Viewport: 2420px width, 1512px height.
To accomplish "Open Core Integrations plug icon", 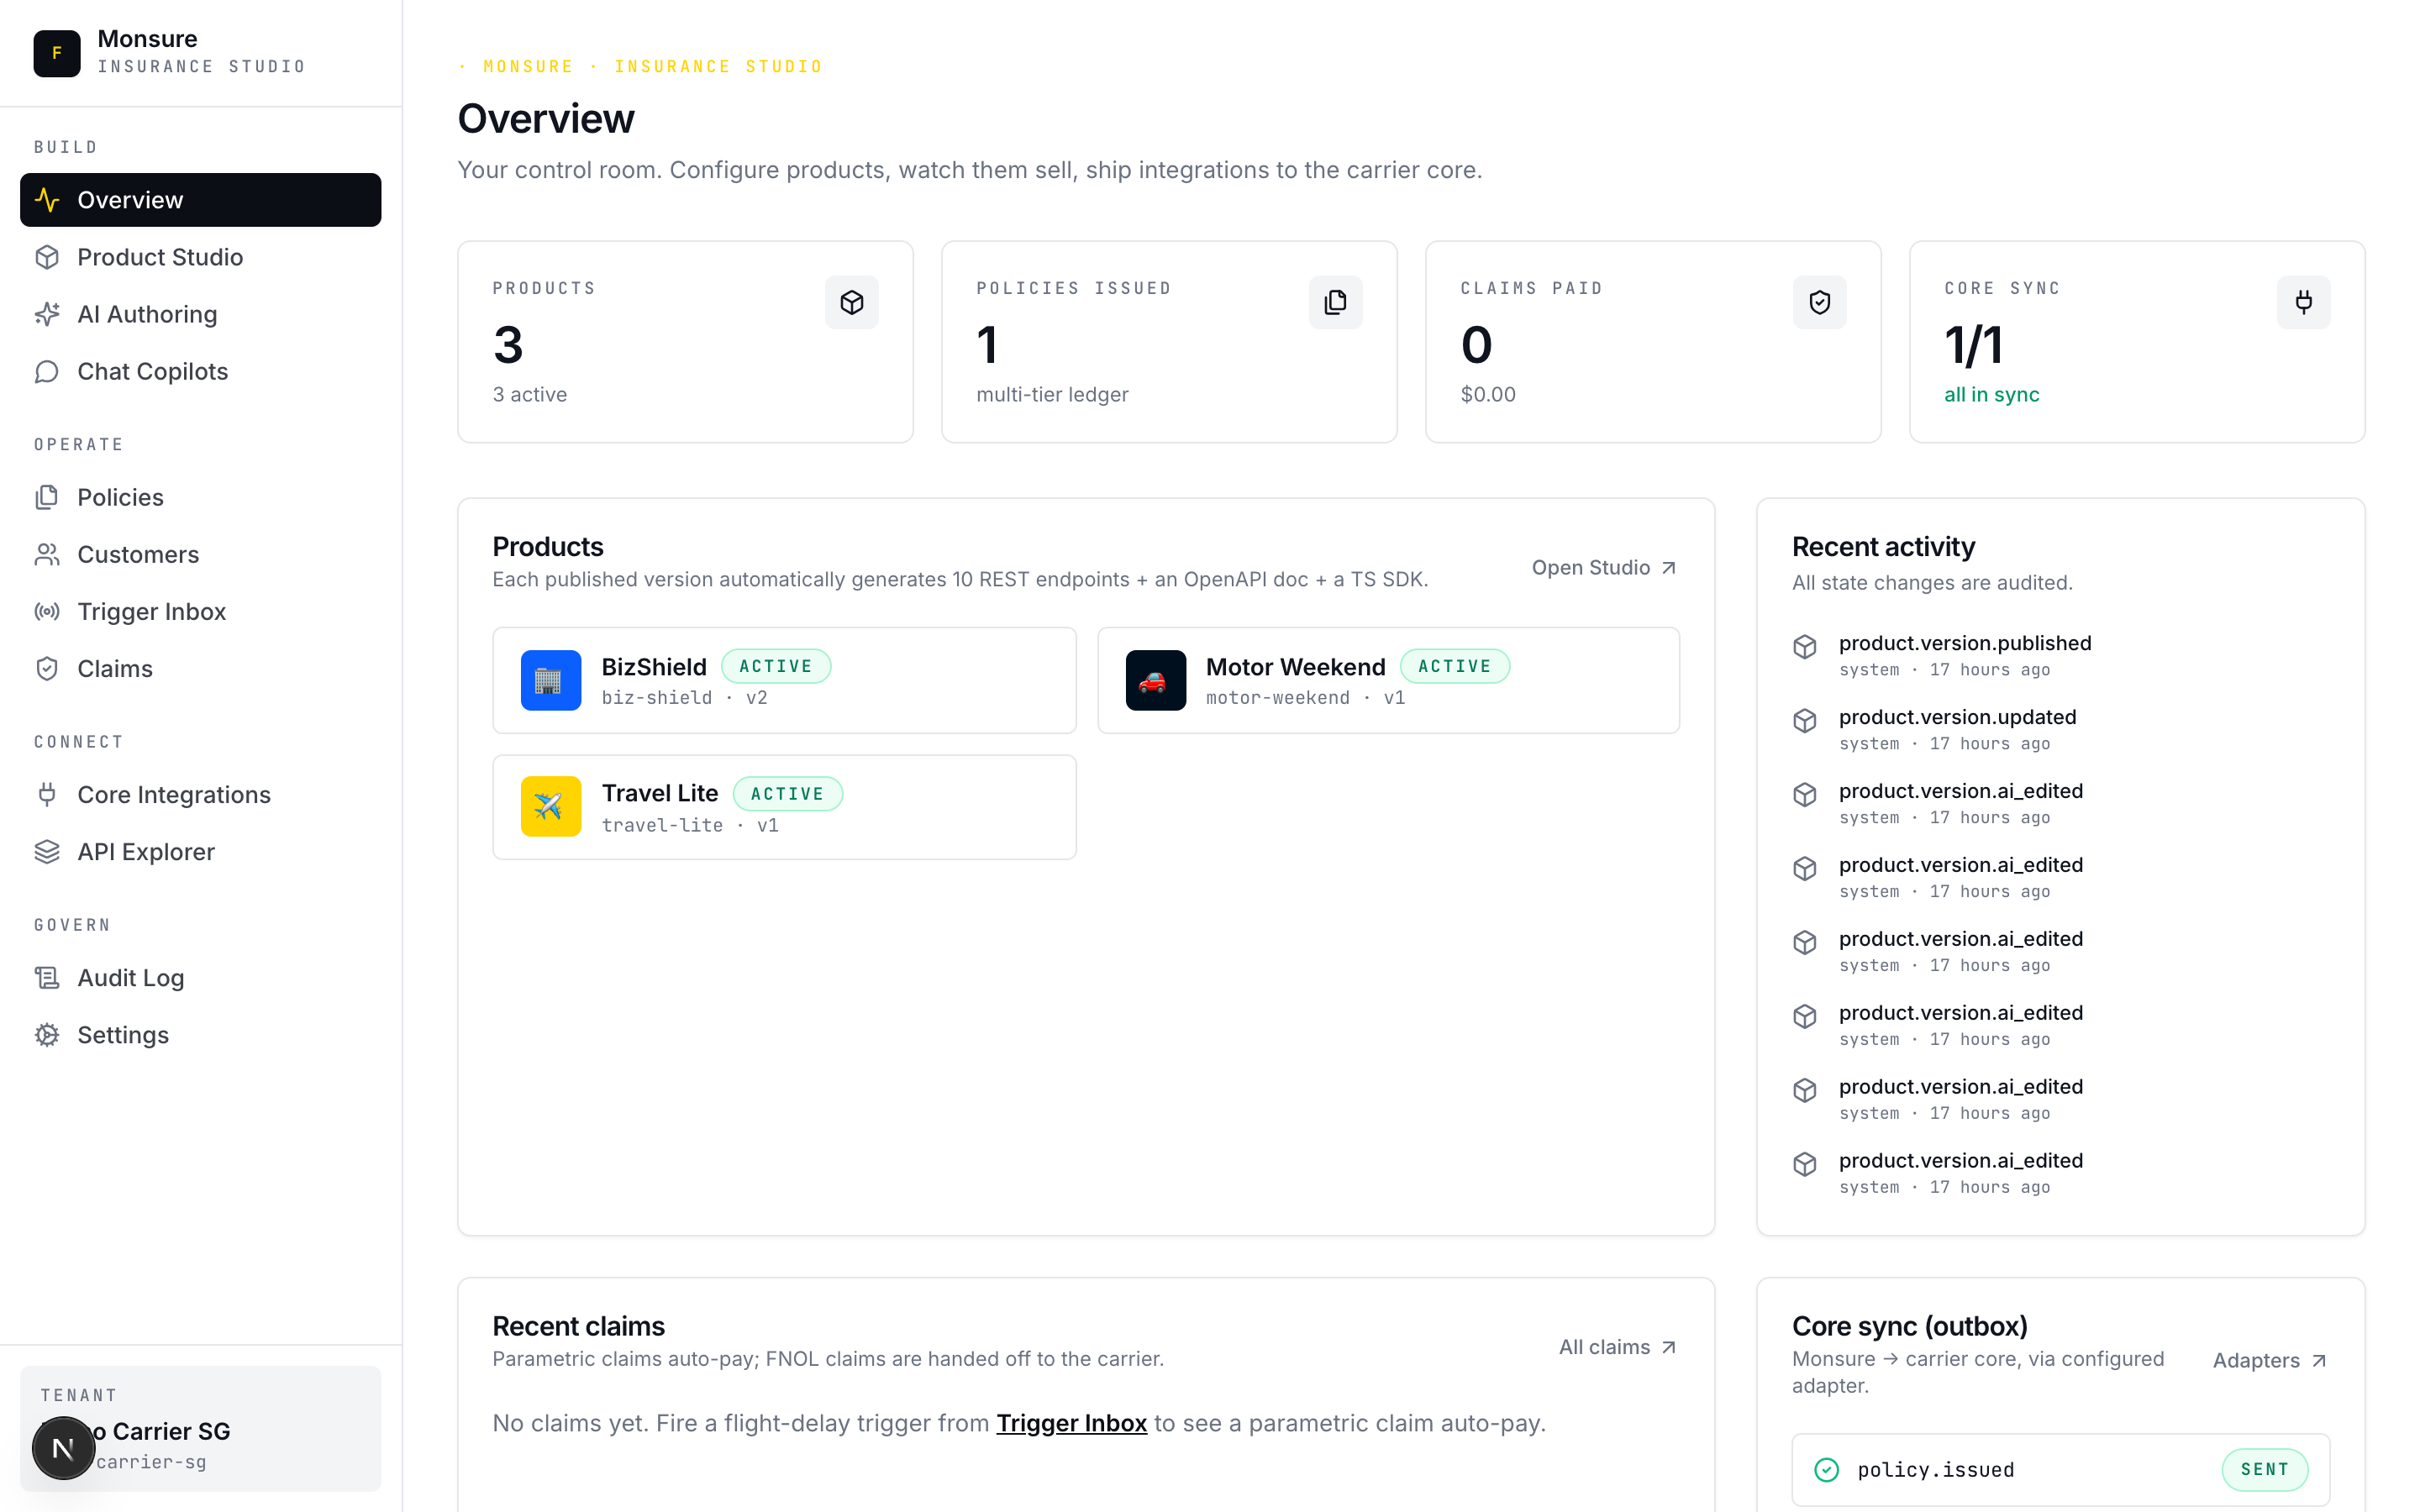I will pos(48,794).
